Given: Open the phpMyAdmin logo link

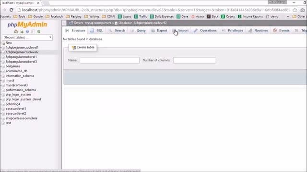Looking at the screenshot, I should (27, 24).
